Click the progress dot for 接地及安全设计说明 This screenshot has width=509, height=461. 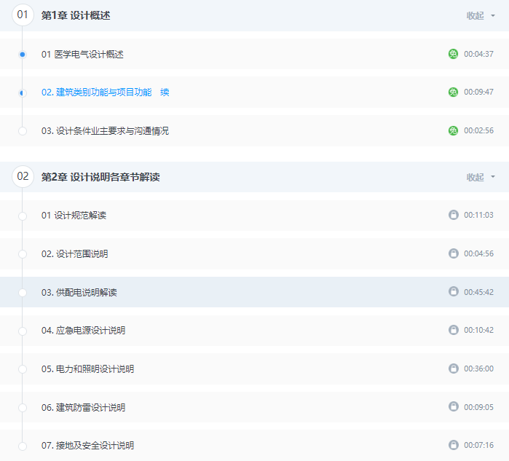pos(23,446)
